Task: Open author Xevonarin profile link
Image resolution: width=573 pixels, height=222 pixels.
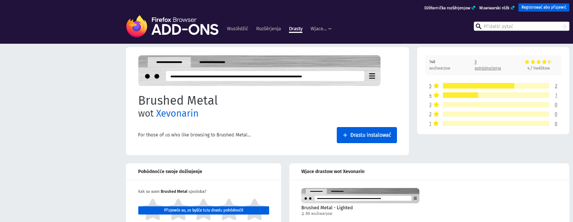Action: click(x=177, y=113)
